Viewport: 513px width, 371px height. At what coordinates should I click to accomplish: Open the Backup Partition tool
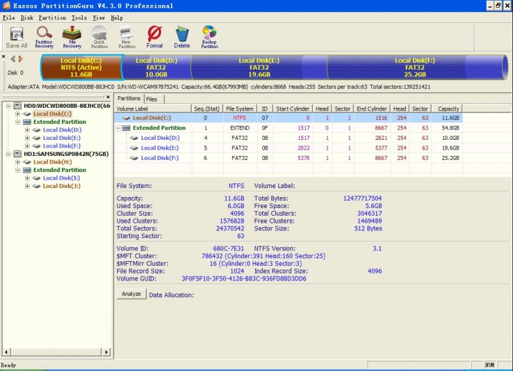tap(209, 37)
